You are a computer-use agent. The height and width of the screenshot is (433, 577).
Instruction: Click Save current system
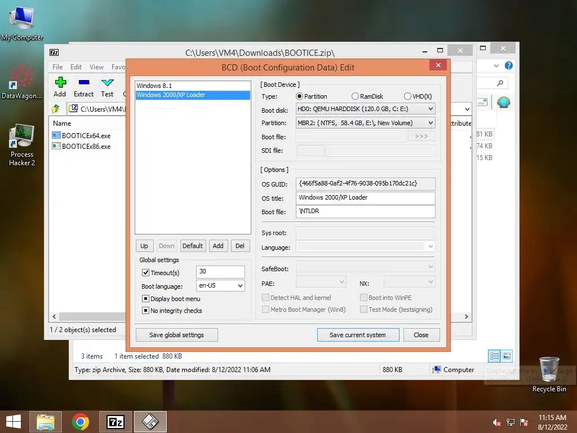coord(358,335)
